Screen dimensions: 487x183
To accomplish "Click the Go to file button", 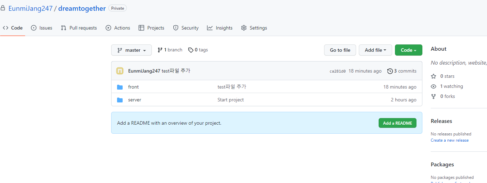I will (x=340, y=50).
